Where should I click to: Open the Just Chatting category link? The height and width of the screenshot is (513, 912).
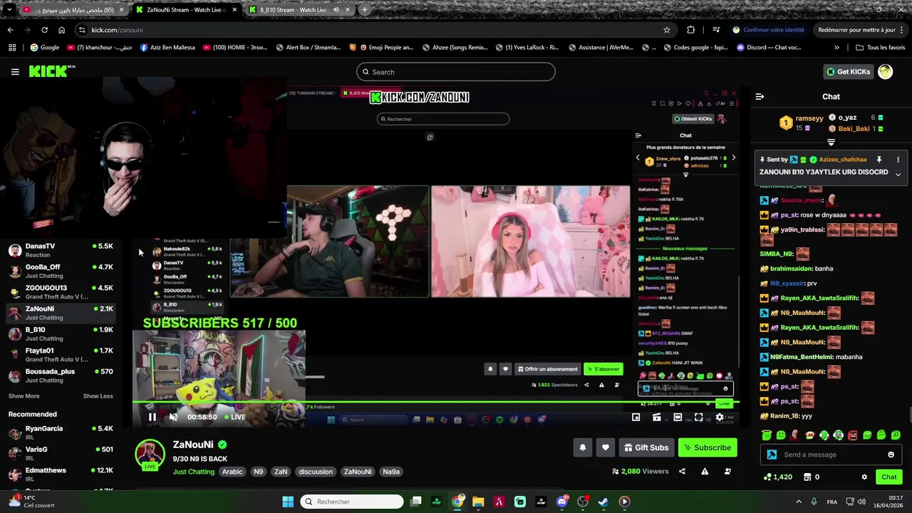pyautogui.click(x=194, y=472)
